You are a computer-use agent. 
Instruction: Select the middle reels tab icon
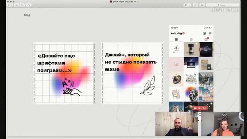pos(191,39)
